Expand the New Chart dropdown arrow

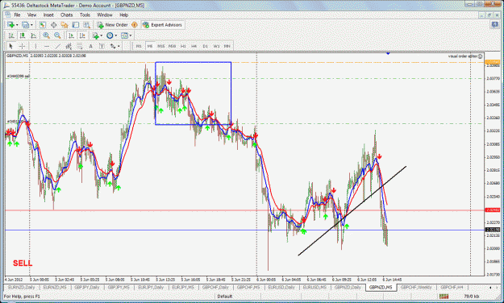17,25
